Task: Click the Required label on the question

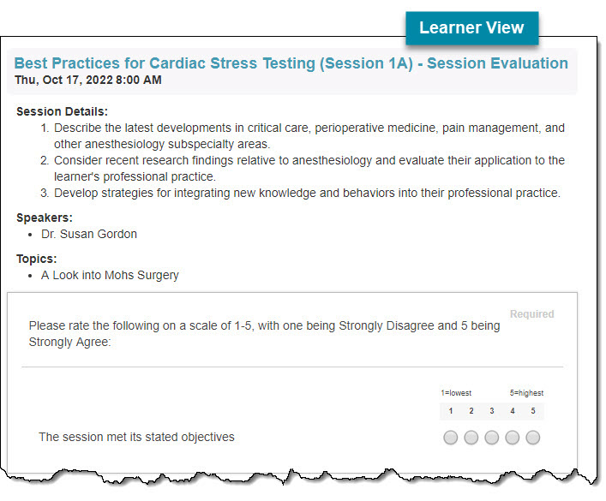Action: [531, 313]
